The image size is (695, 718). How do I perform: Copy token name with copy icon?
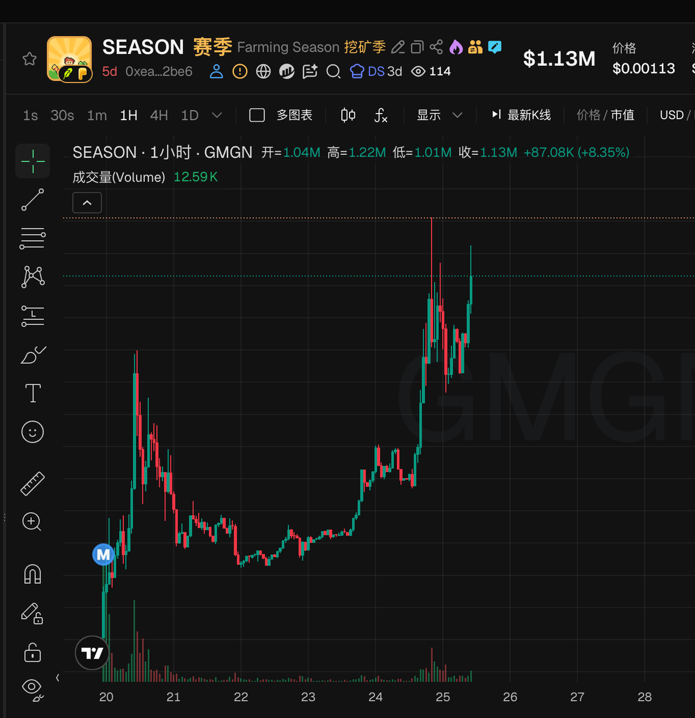(417, 47)
